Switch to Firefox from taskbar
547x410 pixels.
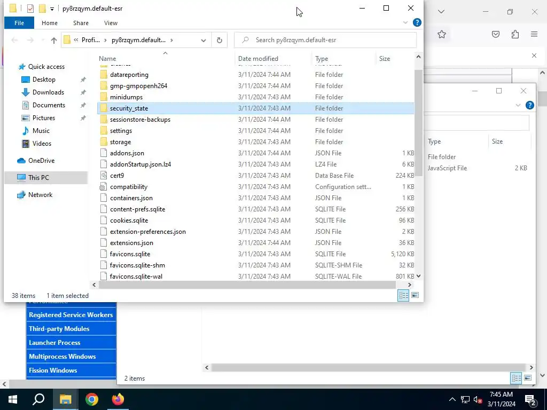point(118,399)
